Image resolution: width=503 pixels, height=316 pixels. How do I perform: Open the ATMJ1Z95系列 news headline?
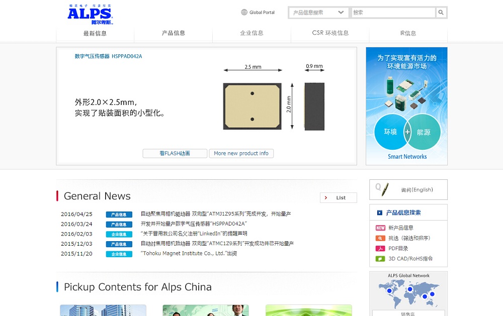(x=216, y=214)
